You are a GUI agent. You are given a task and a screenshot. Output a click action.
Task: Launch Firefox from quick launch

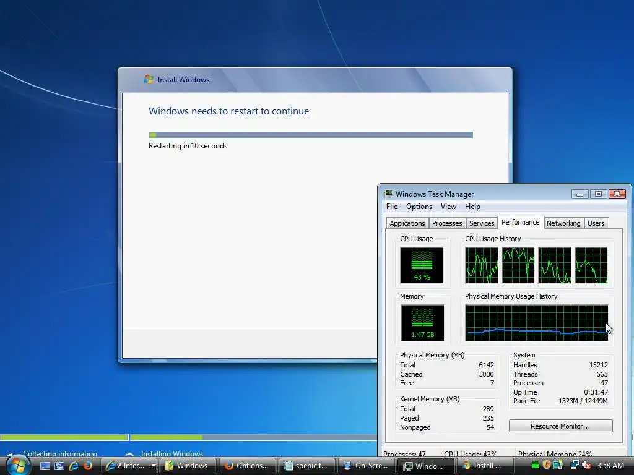(x=87, y=466)
